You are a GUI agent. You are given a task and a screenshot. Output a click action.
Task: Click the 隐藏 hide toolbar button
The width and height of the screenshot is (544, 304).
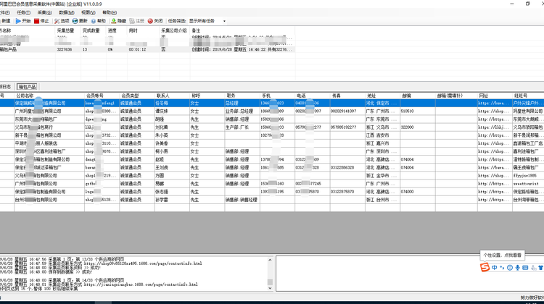[119, 21]
